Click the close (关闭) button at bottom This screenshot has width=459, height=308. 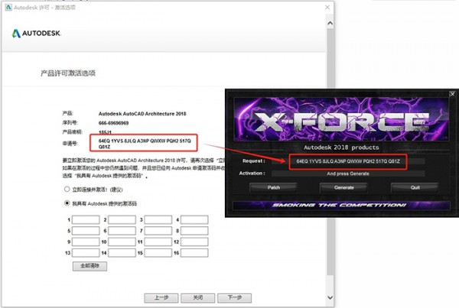tap(198, 298)
